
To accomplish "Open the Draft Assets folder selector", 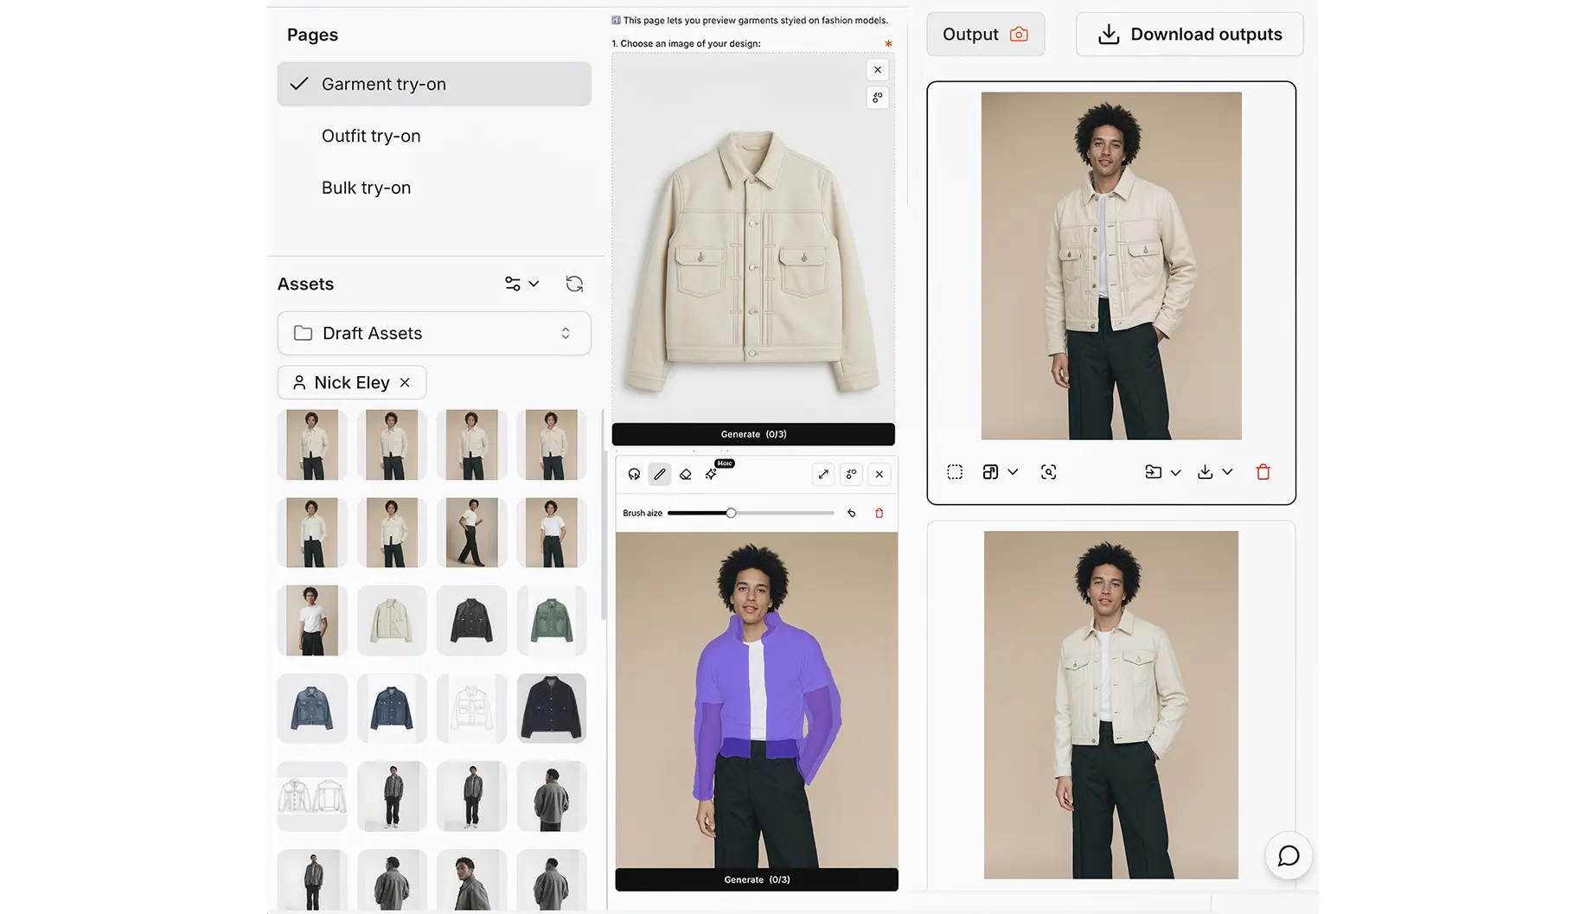I will [434, 333].
